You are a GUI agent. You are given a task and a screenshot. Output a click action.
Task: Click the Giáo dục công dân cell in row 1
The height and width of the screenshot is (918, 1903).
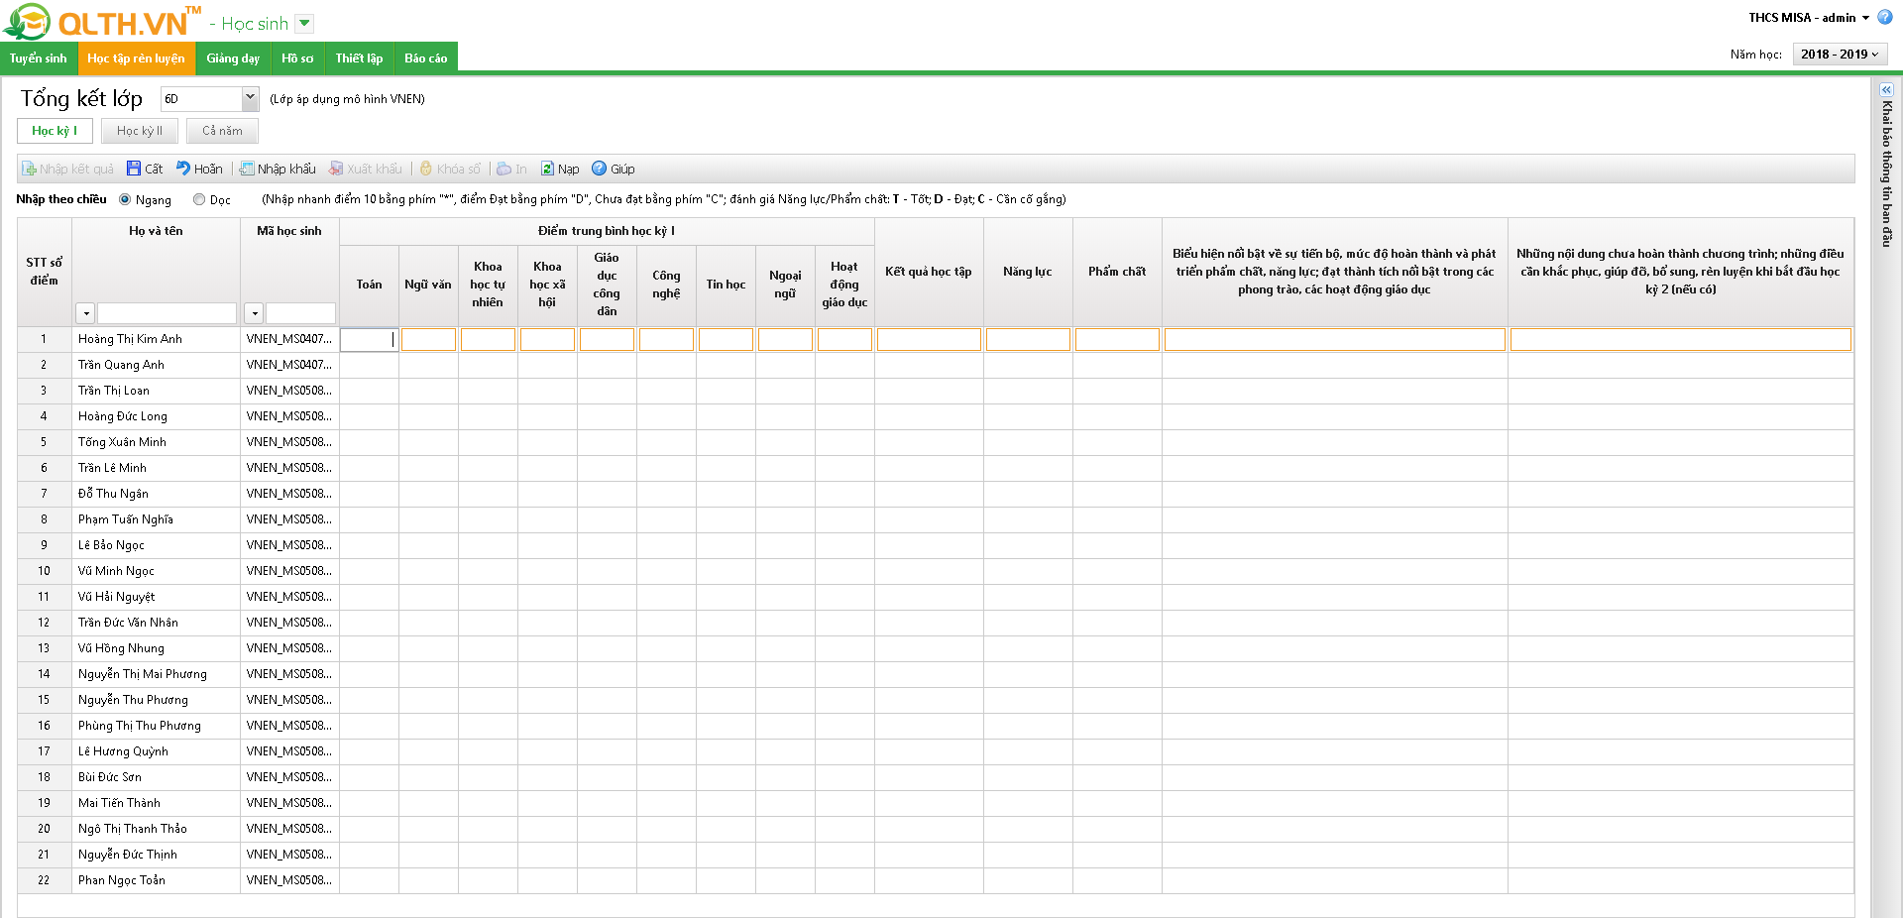(x=607, y=340)
